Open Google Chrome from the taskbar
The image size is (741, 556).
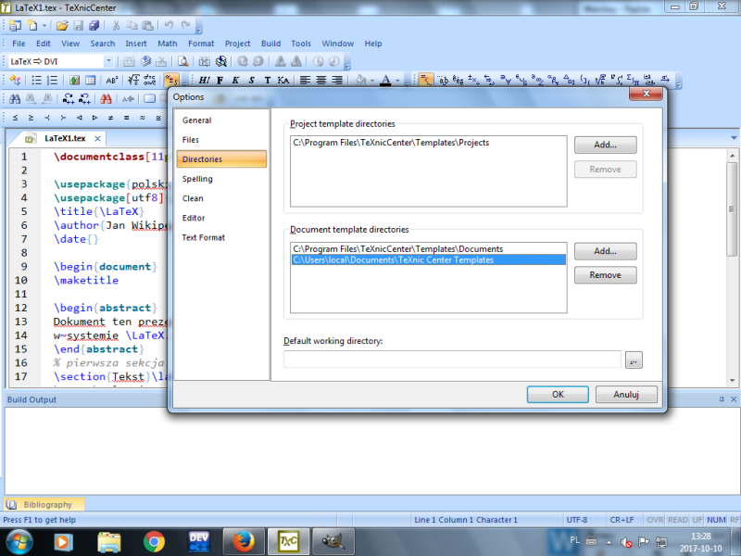click(x=154, y=542)
